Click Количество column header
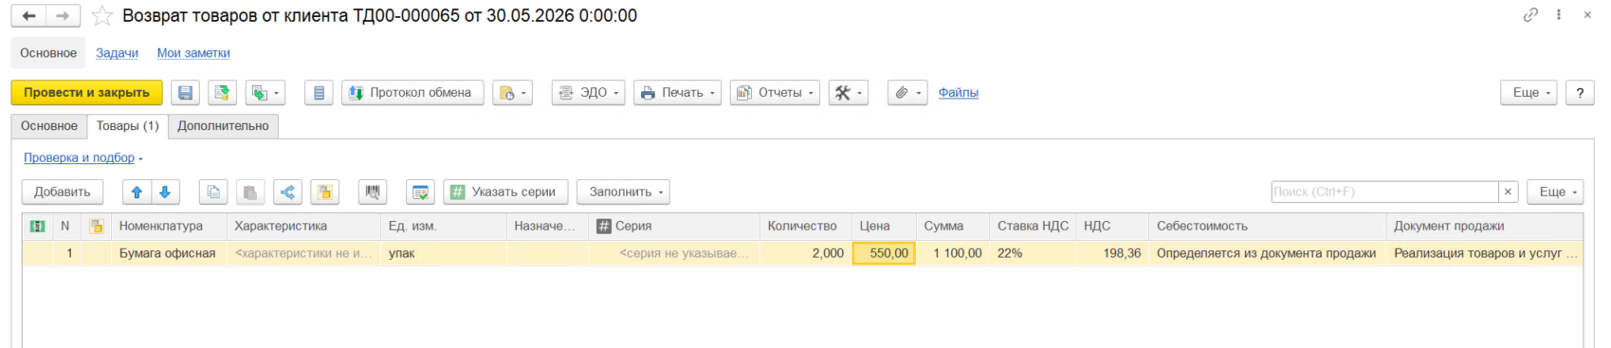1611x348 pixels. click(805, 227)
